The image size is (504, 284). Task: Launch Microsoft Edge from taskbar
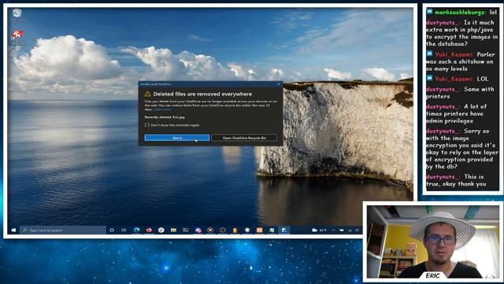[x=136, y=230]
